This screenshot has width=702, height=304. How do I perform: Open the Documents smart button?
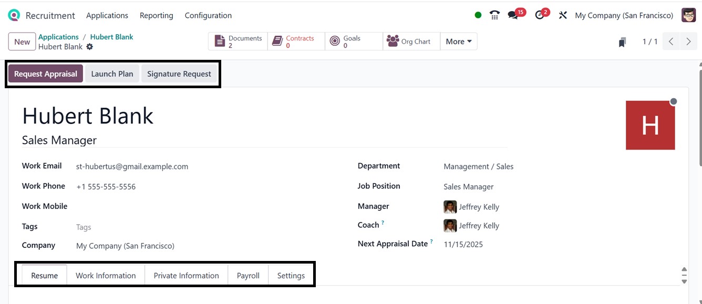pyautogui.click(x=238, y=41)
